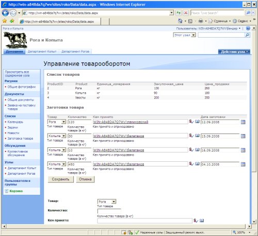Viewport: 258px width, 236px height.
Task: Expand the first row Рога product dropdown
Action: (x=63, y=122)
